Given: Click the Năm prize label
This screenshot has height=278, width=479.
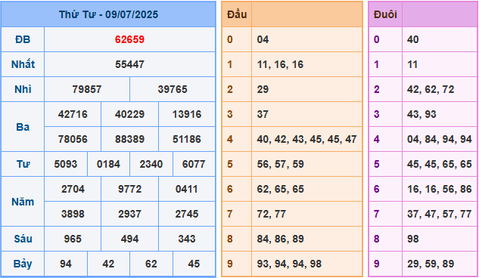Looking at the screenshot, I should click(x=23, y=202).
